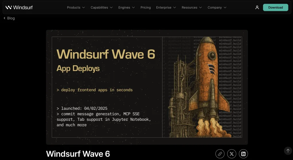The height and width of the screenshot is (160, 293).
Task: Click the Download button
Action: coord(276,7)
